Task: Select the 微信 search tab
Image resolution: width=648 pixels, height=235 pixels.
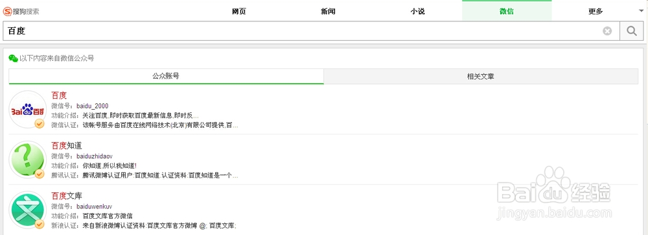Action: click(x=507, y=11)
